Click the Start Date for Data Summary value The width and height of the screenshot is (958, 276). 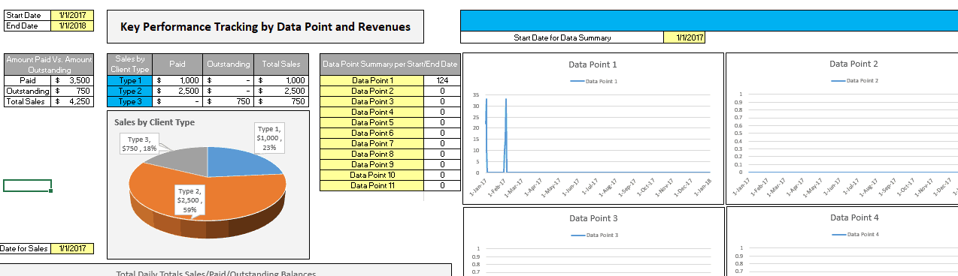[x=684, y=37]
